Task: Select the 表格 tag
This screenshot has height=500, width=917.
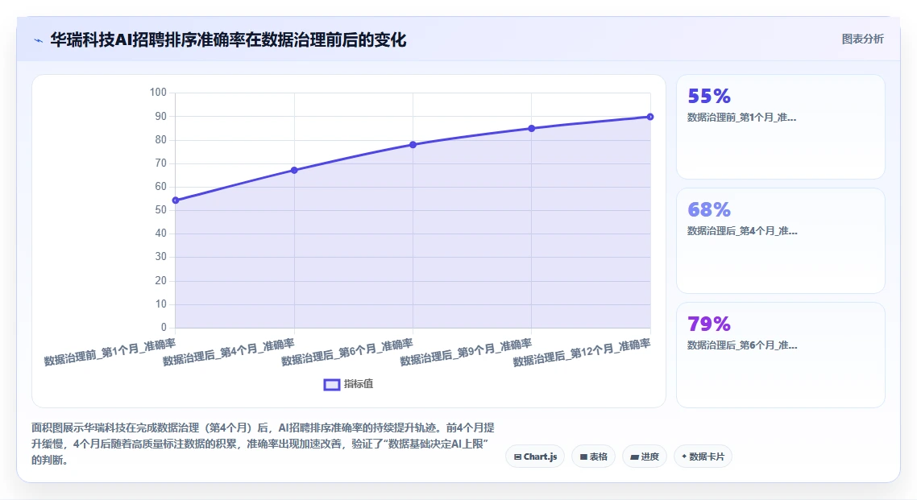Action: click(594, 457)
